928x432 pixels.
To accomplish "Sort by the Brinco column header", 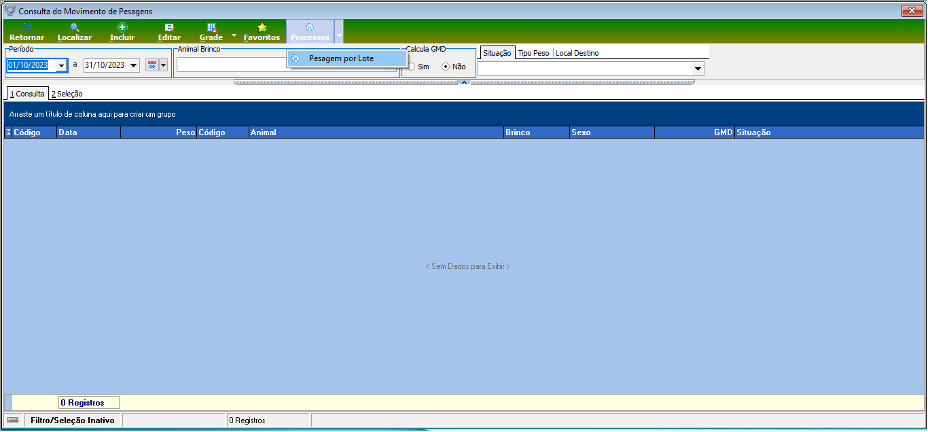I will 537,132.
